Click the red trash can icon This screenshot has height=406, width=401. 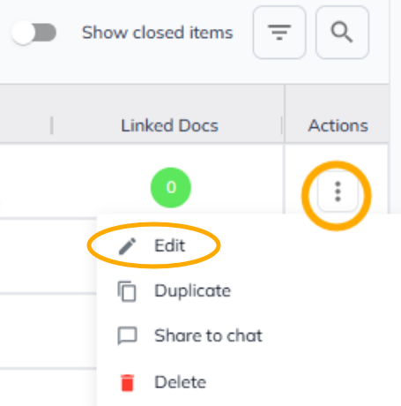128,383
